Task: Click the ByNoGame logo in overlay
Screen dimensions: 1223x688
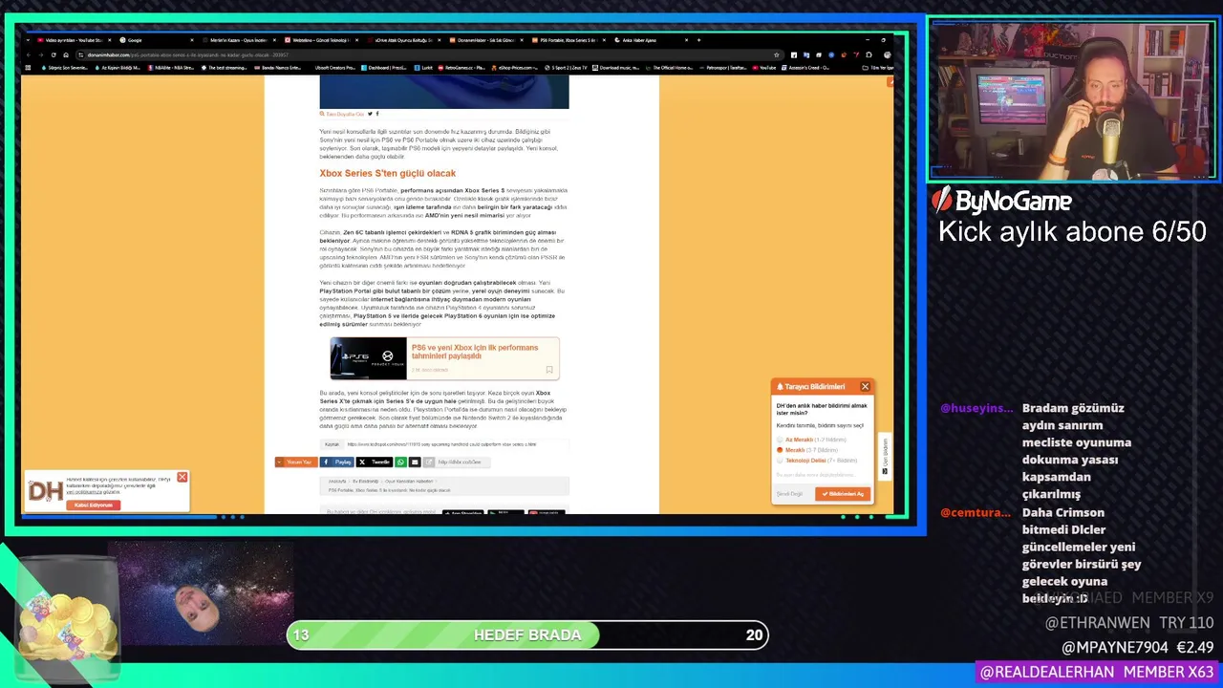Action: [1001, 200]
